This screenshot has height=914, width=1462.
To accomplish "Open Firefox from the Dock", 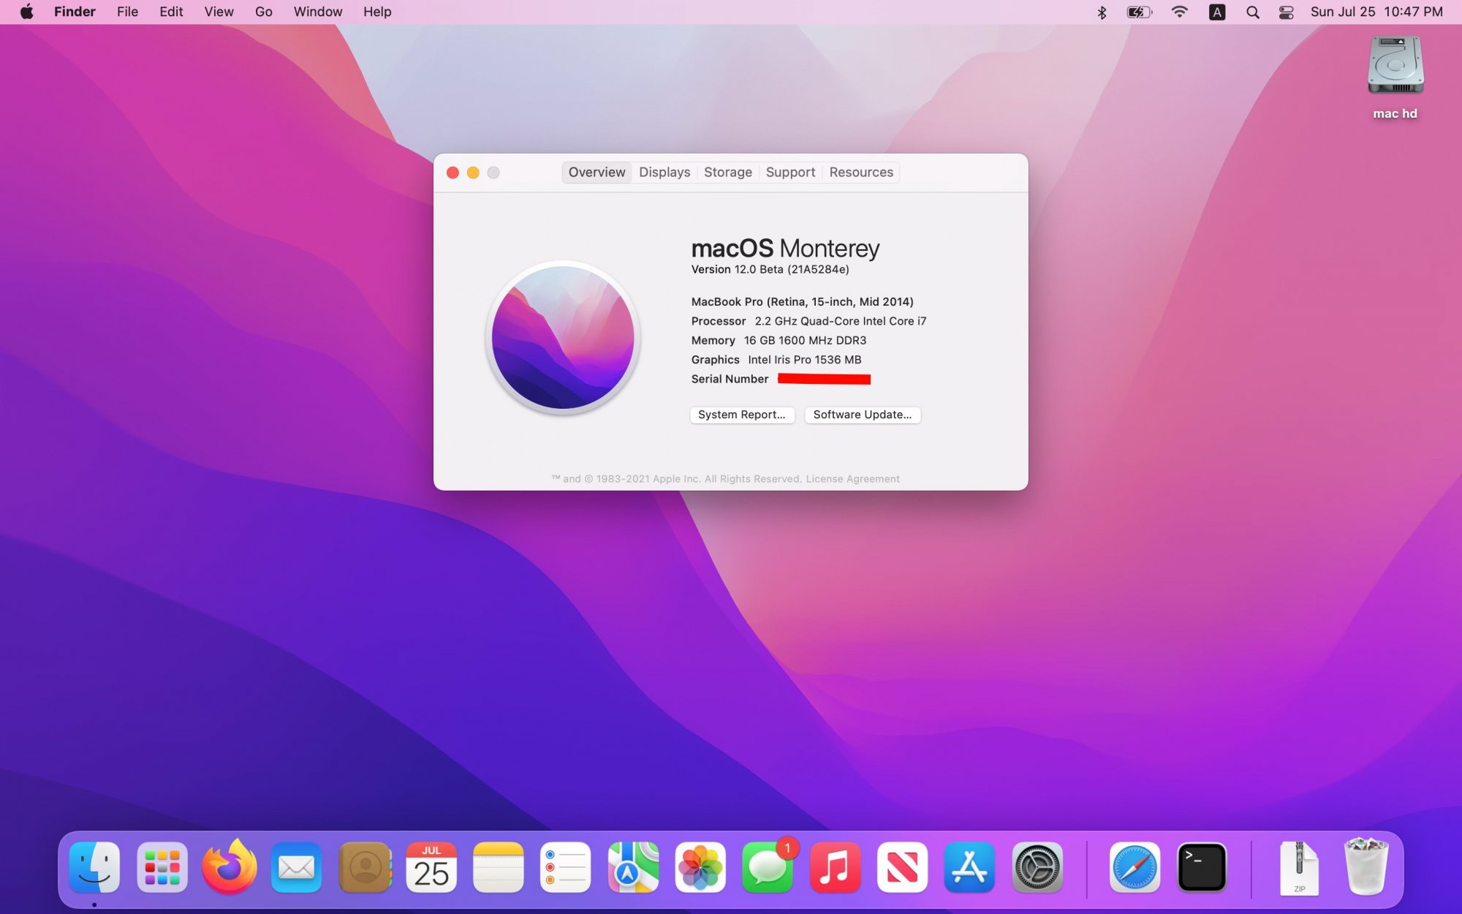I will [x=230, y=867].
